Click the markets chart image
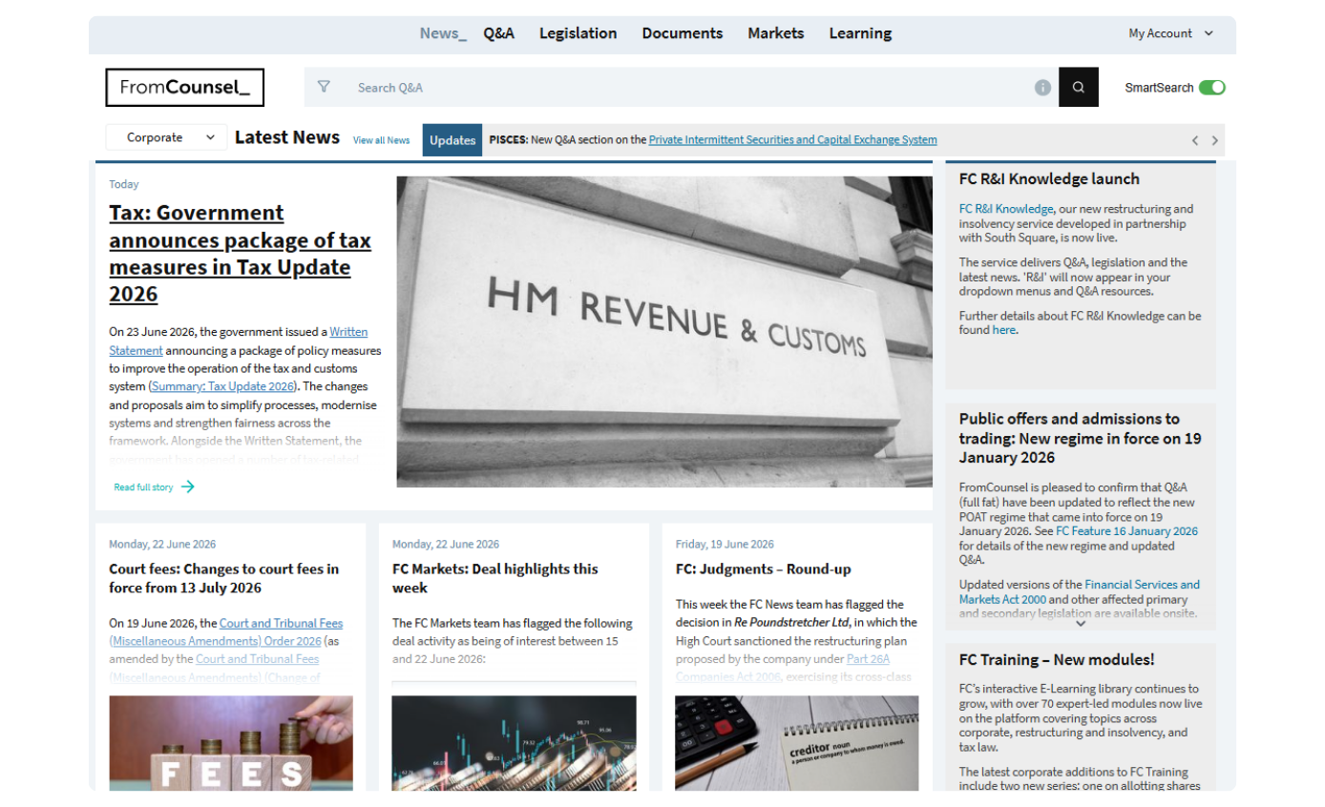 [514, 743]
